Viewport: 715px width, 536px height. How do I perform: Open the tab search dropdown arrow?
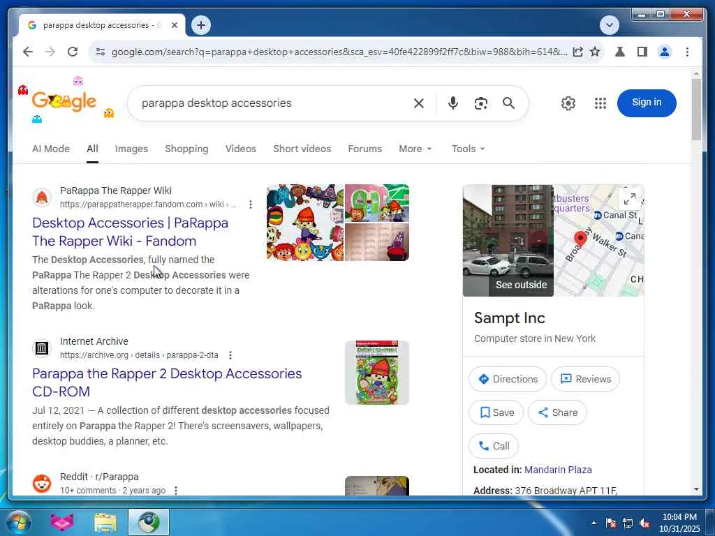pyautogui.click(x=610, y=25)
